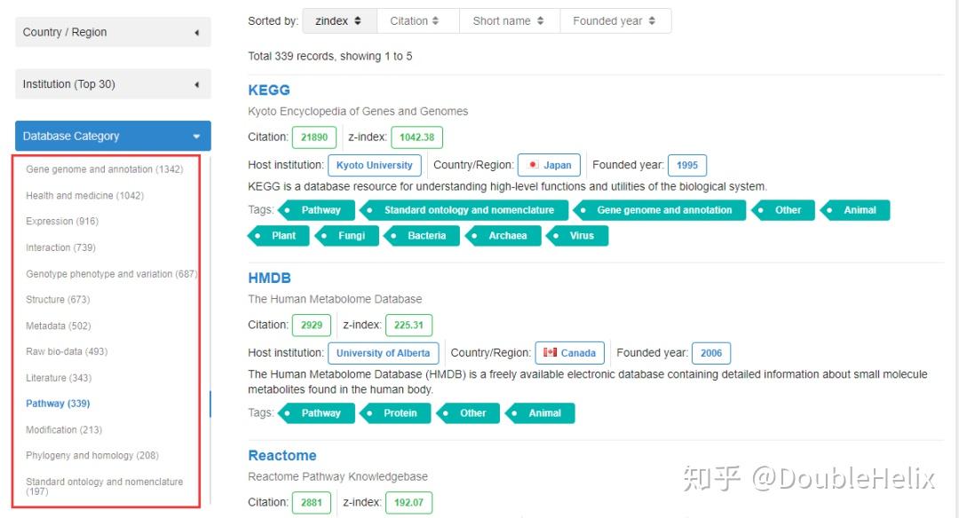Select Gene genome and annotation category
The height and width of the screenshot is (518, 959).
(x=104, y=169)
